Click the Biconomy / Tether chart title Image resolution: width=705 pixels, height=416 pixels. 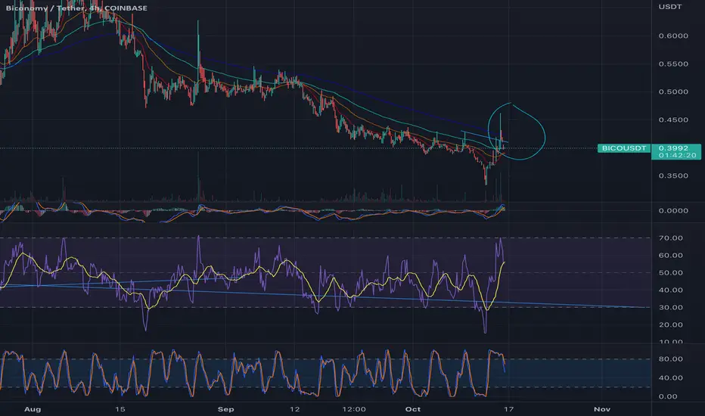pyautogui.click(x=76, y=8)
